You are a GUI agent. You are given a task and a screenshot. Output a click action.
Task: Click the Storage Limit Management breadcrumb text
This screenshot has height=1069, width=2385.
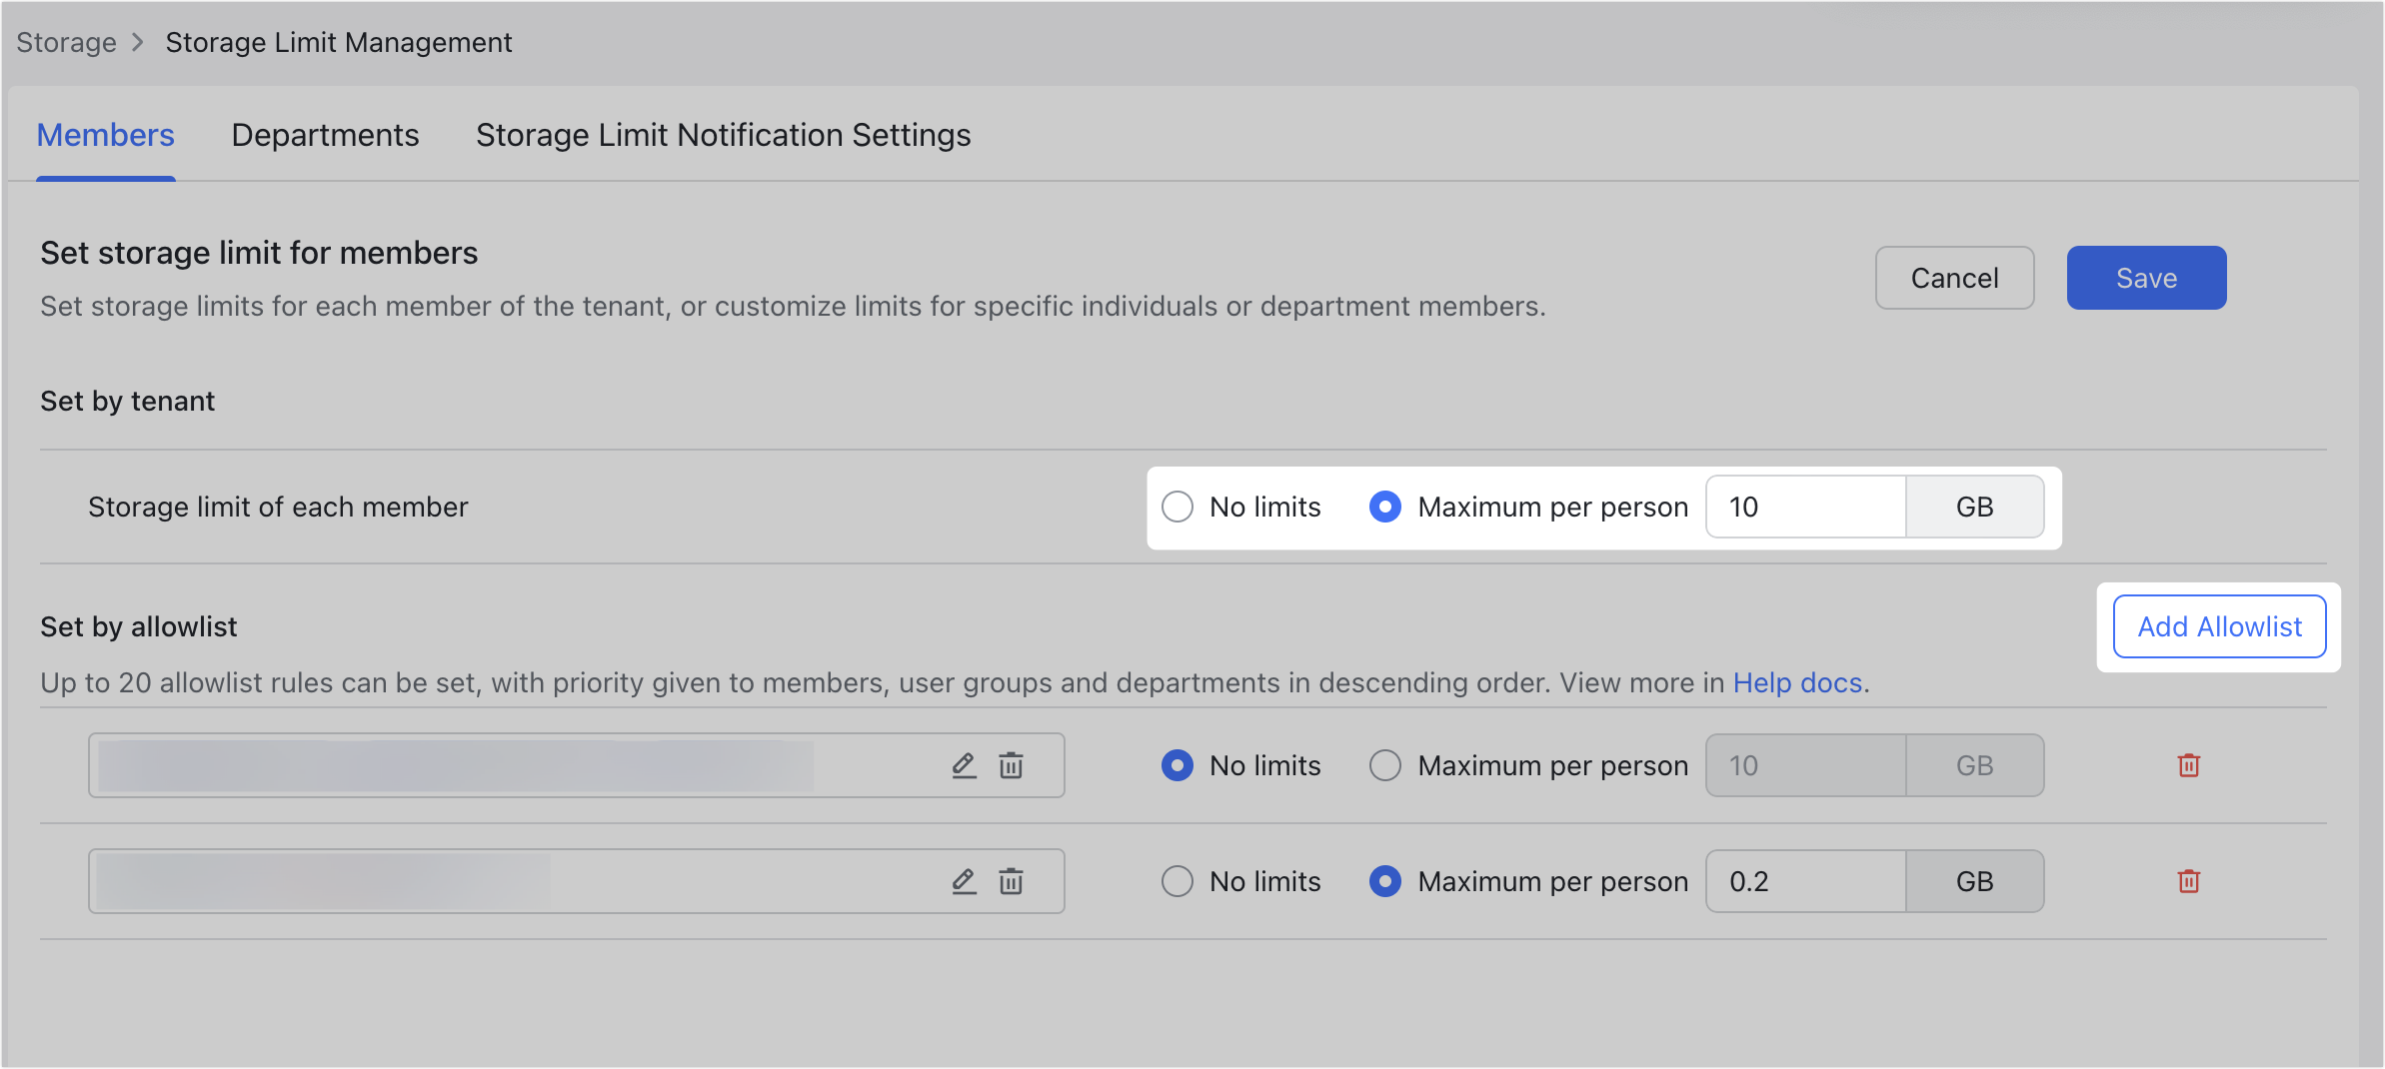tap(338, 42)
